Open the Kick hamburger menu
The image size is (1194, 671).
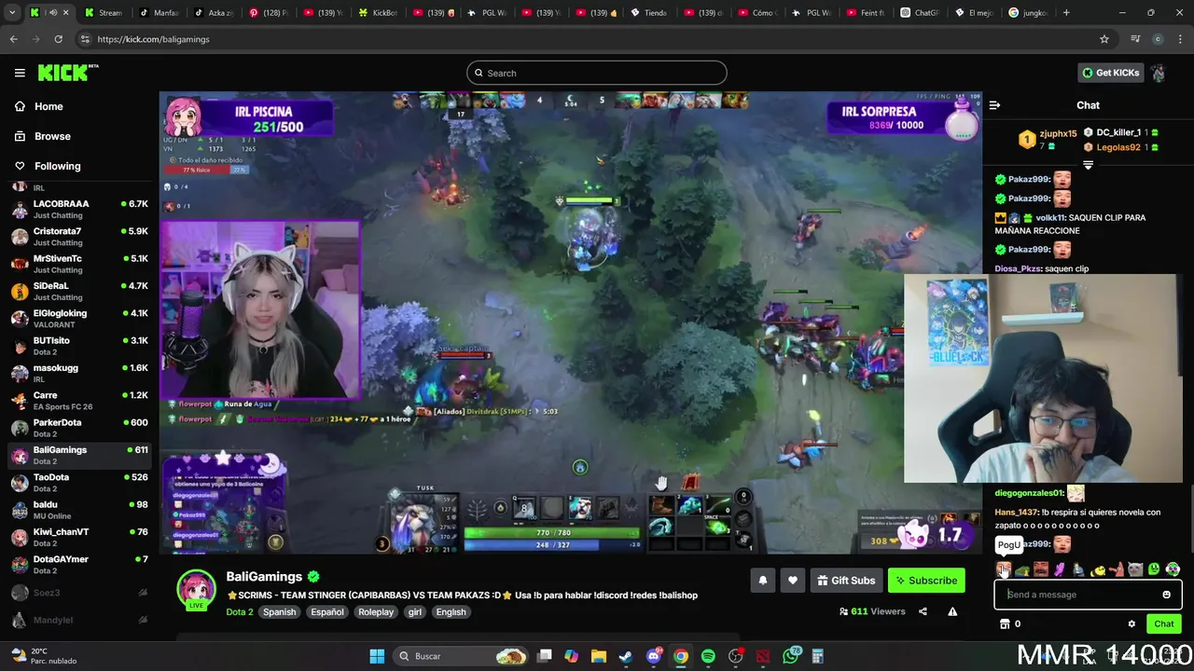20,73
